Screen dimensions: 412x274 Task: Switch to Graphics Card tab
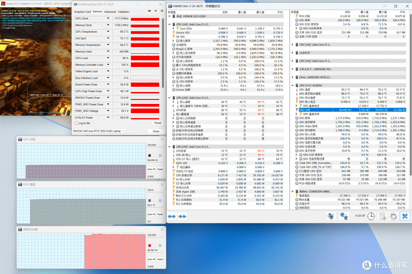pos(82,12)
